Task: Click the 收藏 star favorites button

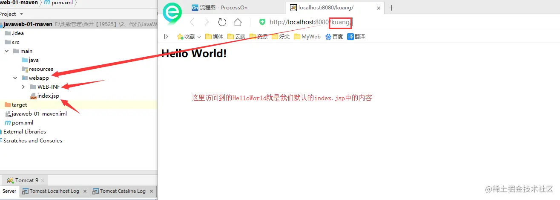Action: click(x=189, y=37)
